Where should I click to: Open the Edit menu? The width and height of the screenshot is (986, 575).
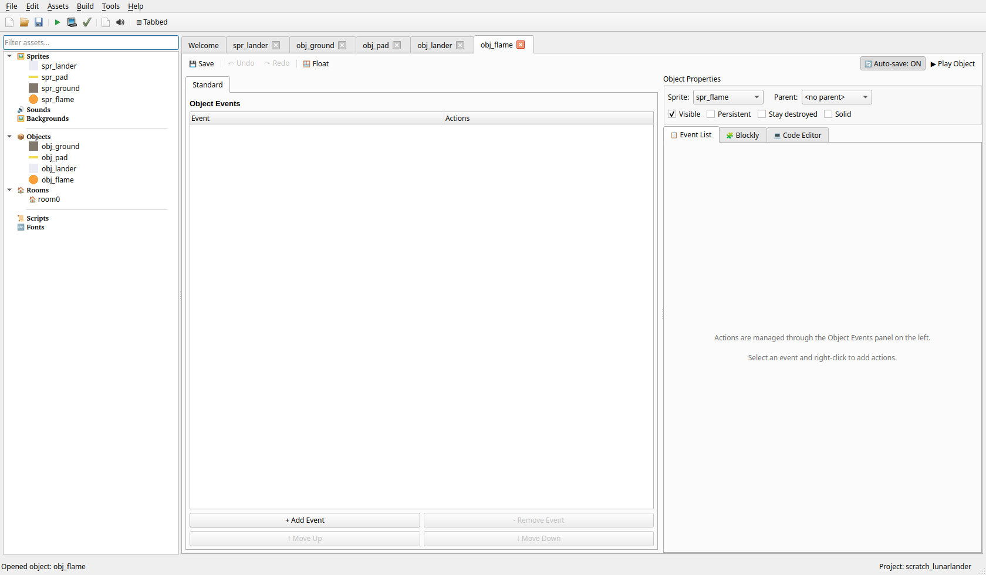(x=32, y=6)
